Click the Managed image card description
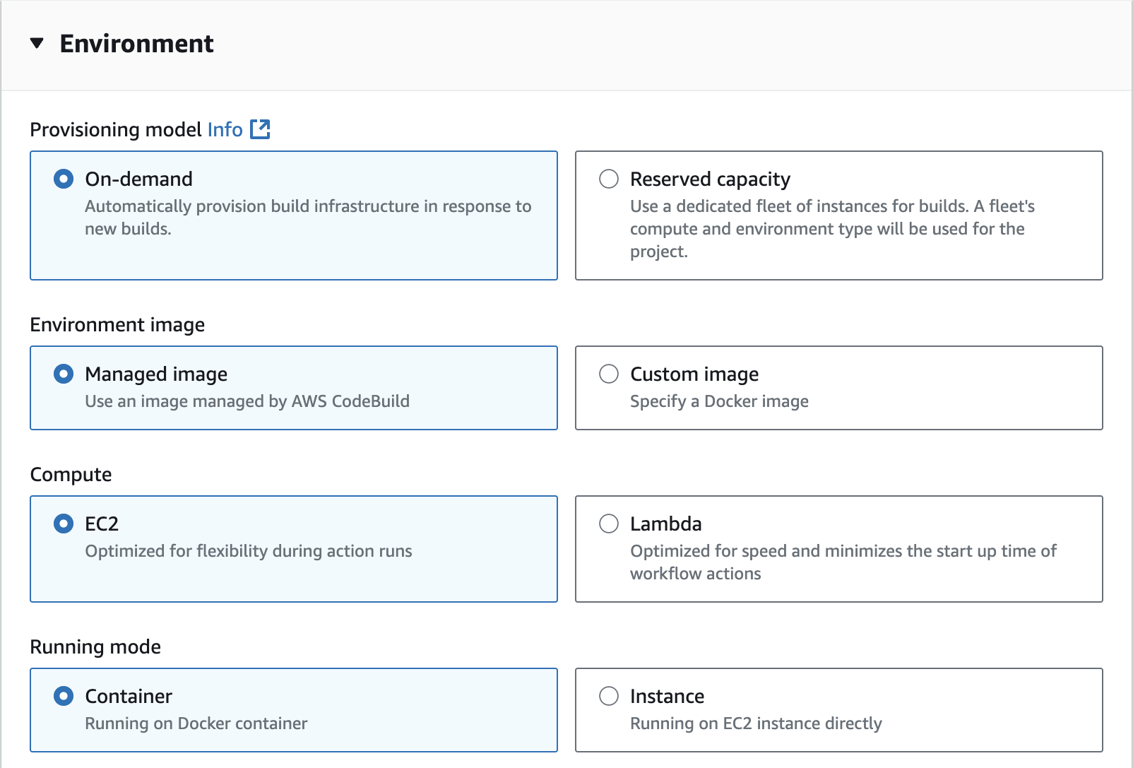1133x768 pixels. [247, 401]
